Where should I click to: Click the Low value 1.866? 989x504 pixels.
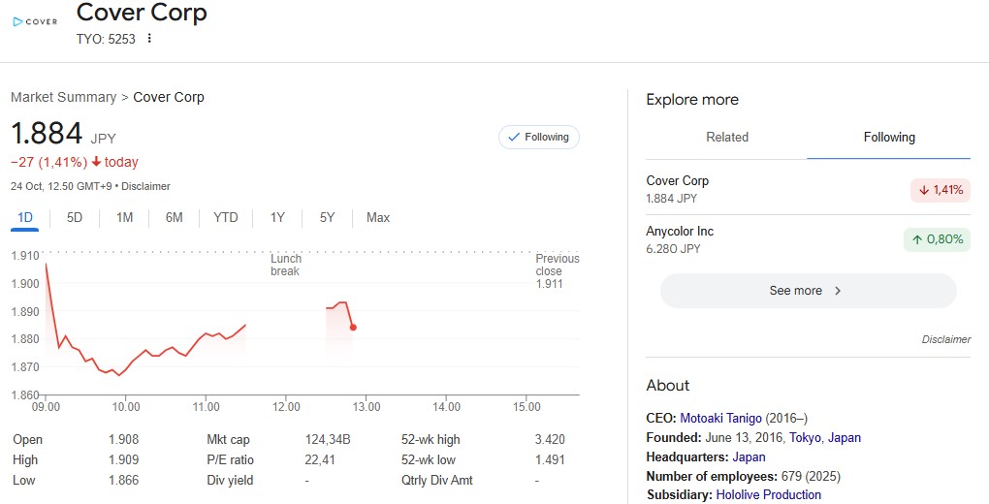pos(124,480)
